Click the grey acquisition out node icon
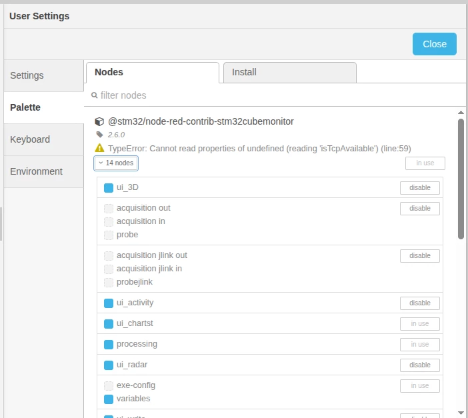The width and height of the screenshot is (468, 418). coord(109,209)
